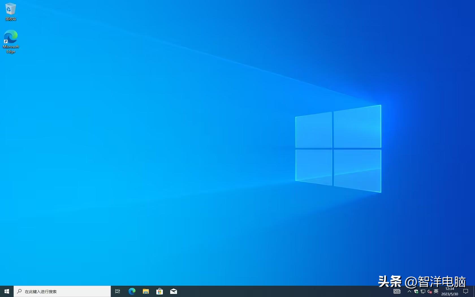Open Microsoft Edge from the taskbar
The width and height of the screenshot is (475, 297).
pyautogui.click(x=131, y=291)
